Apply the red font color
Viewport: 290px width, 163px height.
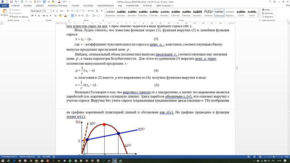coord(66,16)
